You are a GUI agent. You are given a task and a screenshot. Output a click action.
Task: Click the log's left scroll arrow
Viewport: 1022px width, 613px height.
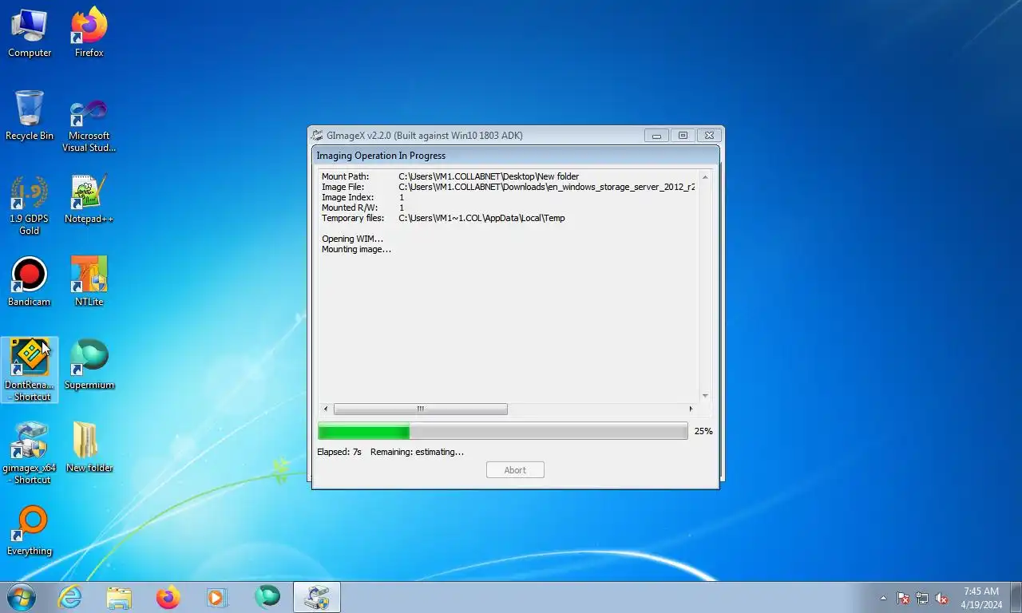tap(325, 409)
